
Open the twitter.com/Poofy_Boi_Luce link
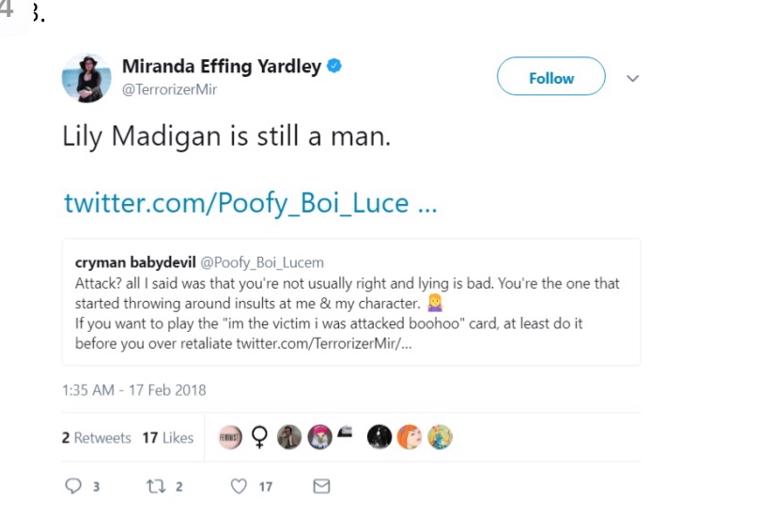coord(250,203)
